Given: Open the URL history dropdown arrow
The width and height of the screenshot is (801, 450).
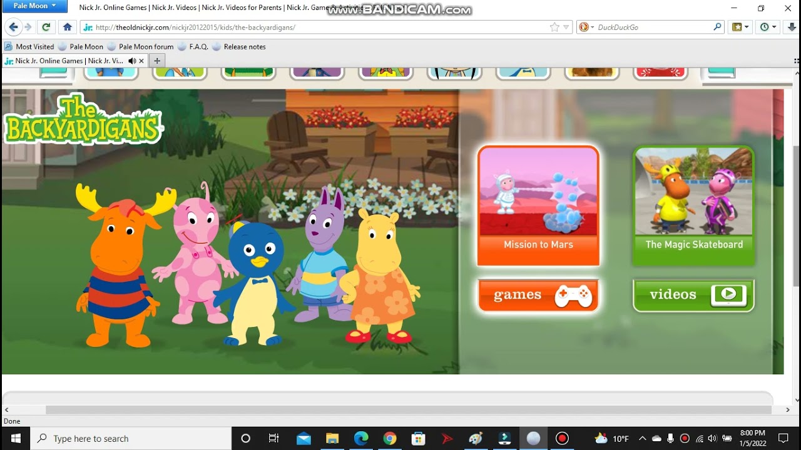Looking at the screenshot, I should pyautogui.click(x=566, y=27).
